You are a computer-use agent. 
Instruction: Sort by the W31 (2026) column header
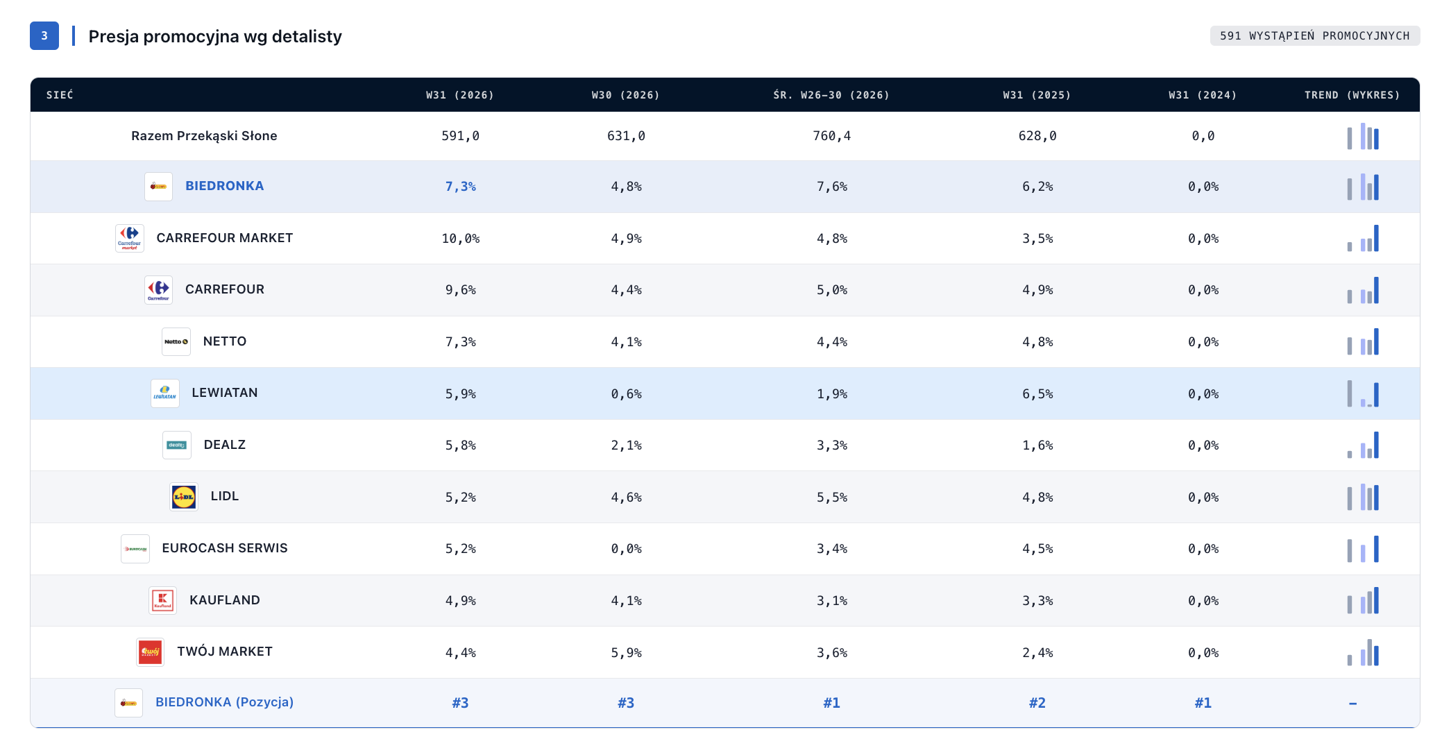460,95
